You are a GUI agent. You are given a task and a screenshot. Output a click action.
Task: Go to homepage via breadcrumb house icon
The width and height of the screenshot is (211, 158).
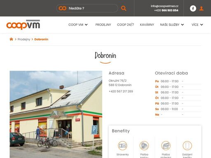point(11,39)
